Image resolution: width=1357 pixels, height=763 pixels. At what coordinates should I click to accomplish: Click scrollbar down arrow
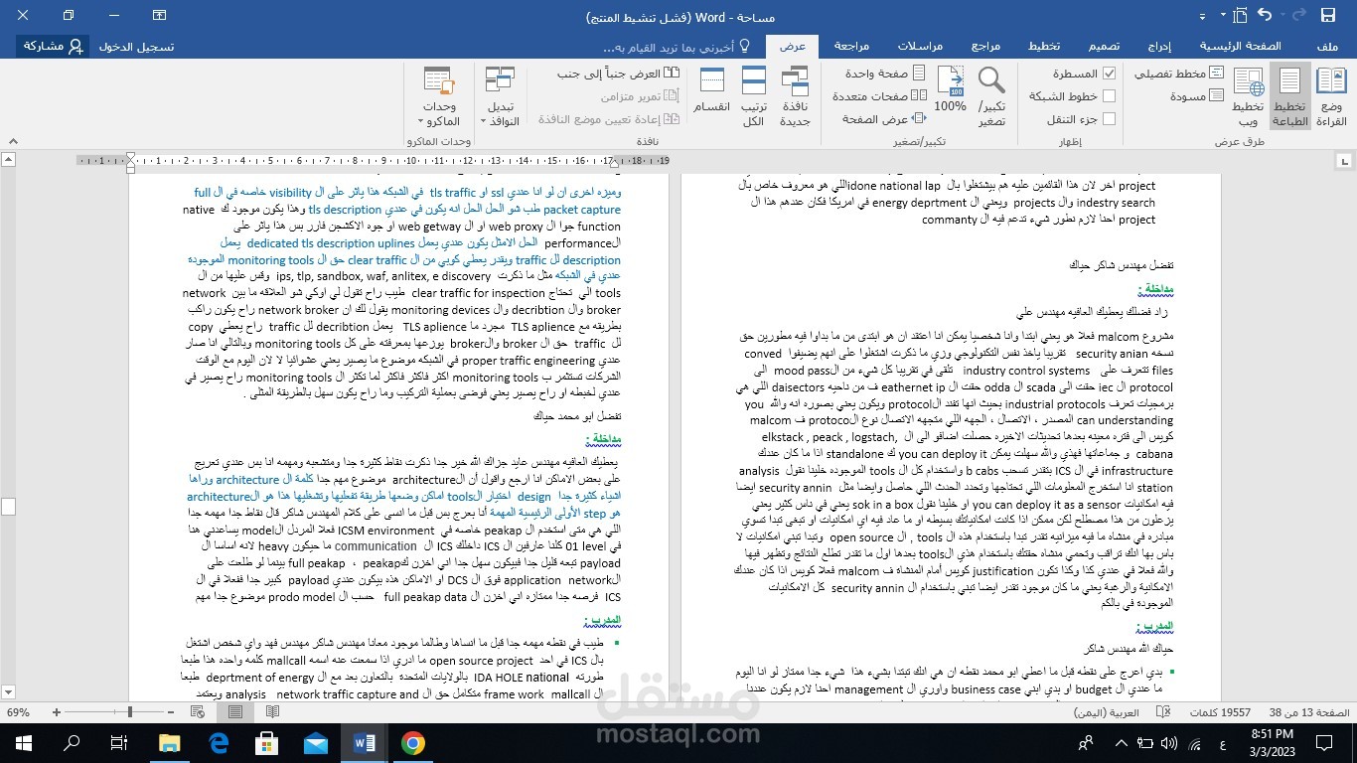pyautogui.click(x=8, y=693)
